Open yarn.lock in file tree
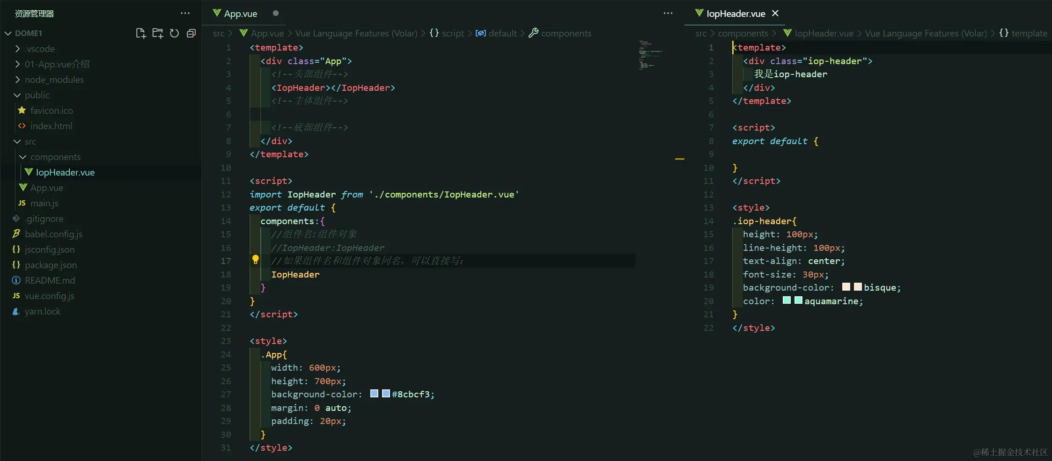The image size is (1052, 461). pos(42,311)
